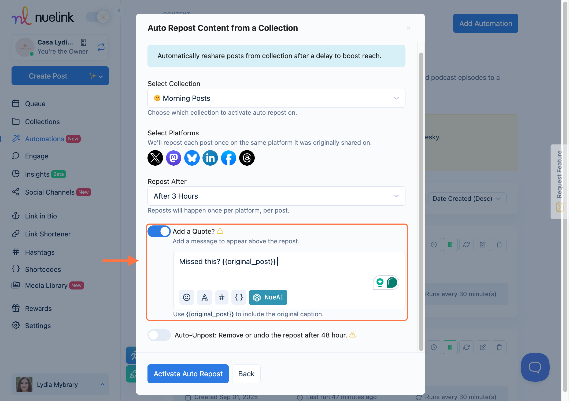This screenshot has height=401, width=569.
Task: Click the hashtag icon in quote toolbar
Action: [221, 297]
